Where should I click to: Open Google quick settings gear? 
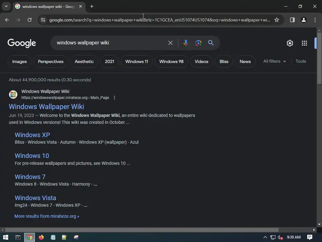(x=290, y=43)
